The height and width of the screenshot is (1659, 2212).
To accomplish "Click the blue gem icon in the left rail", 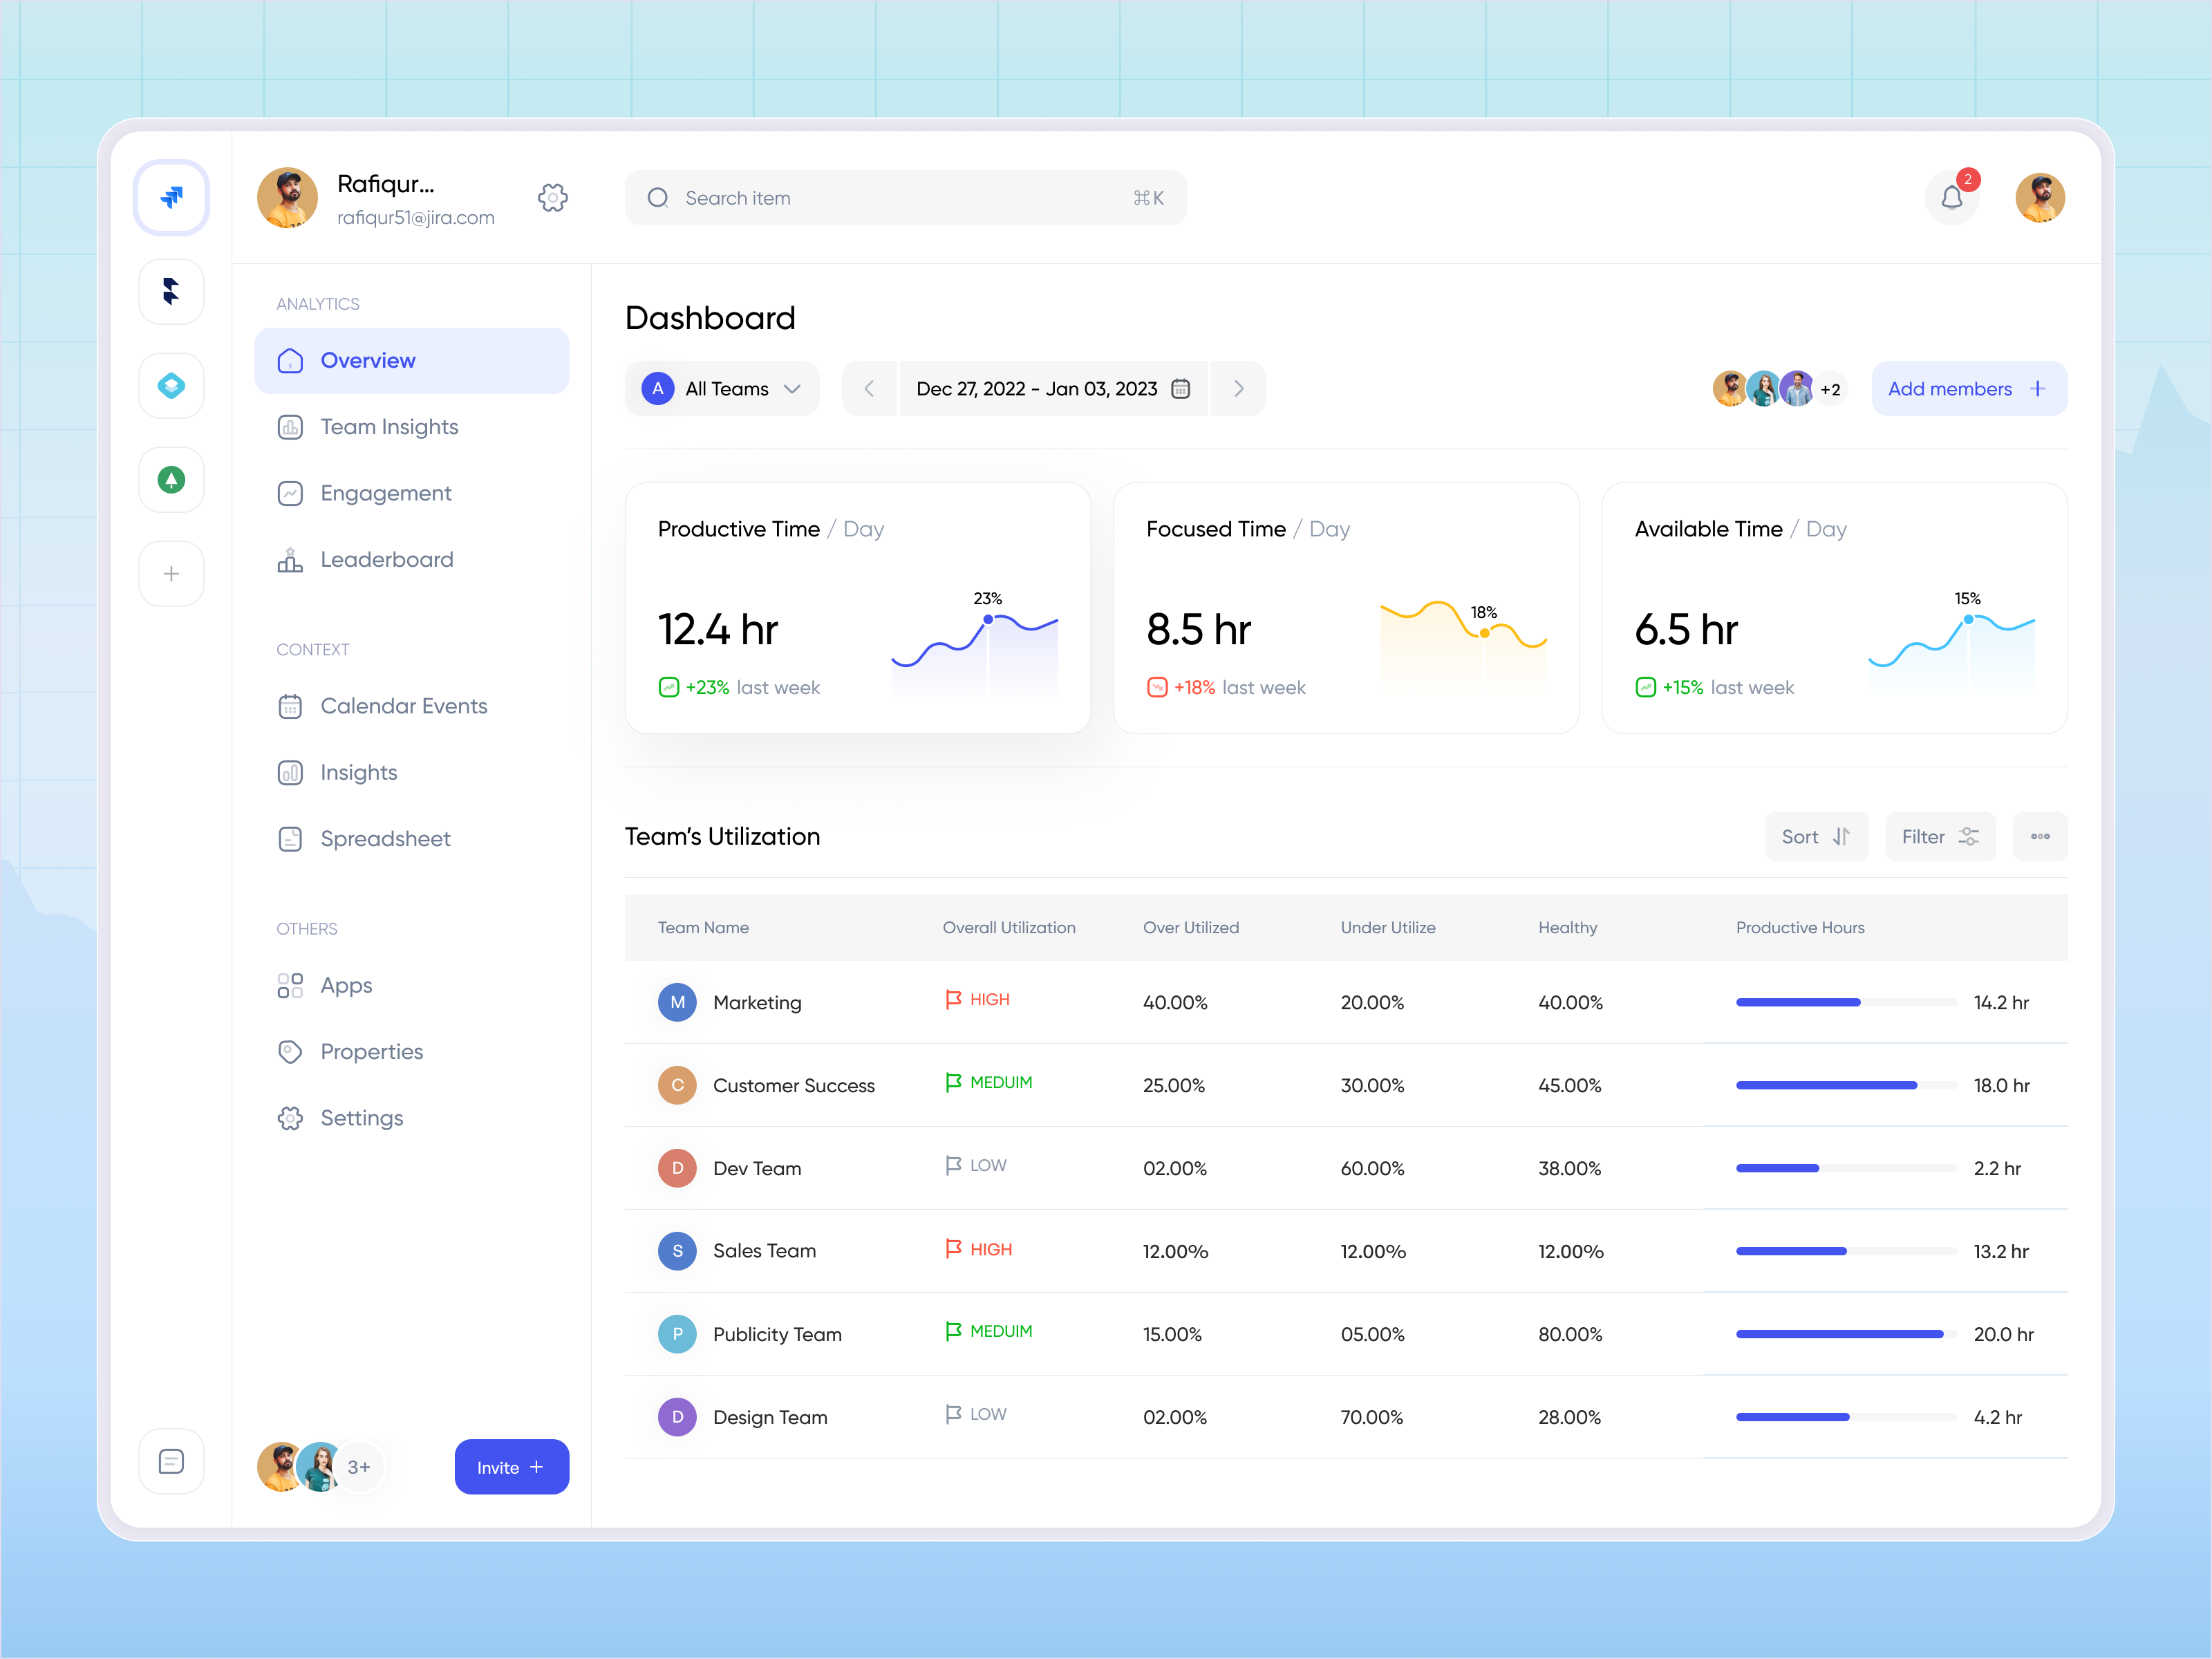I will click(171, 385).
